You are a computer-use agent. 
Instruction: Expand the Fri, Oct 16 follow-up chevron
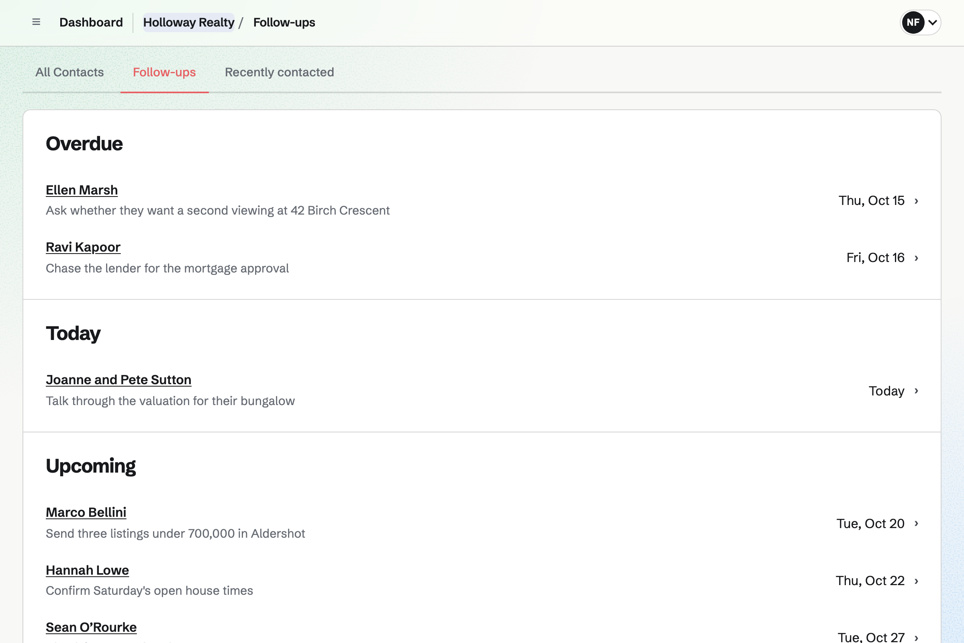pos(917,258)
